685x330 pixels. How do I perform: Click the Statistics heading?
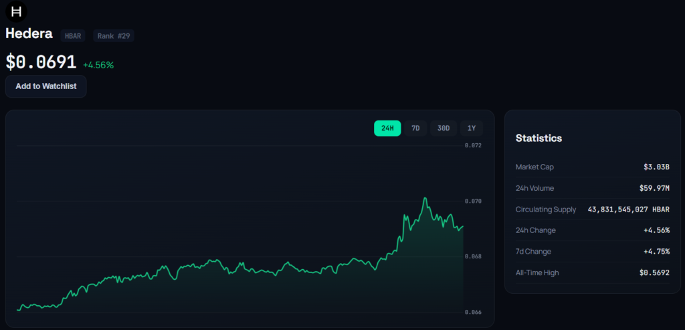coord(539,138)
